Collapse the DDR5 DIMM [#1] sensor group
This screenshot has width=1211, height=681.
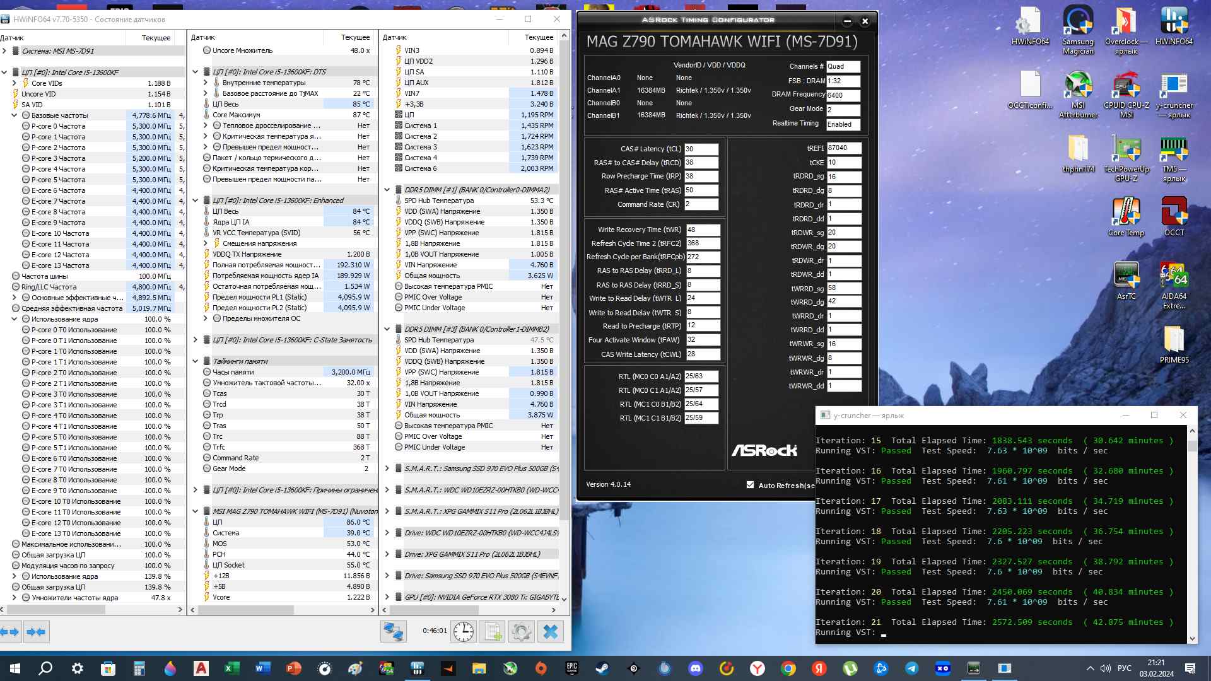point(387,190)
